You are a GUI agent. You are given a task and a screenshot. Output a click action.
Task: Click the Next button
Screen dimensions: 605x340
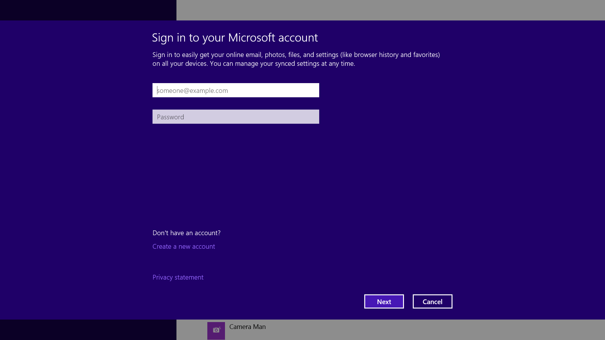(x=384, y=302)
